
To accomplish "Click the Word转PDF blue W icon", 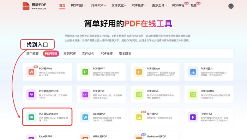I will pyautogui.click(x=85, y=117).
